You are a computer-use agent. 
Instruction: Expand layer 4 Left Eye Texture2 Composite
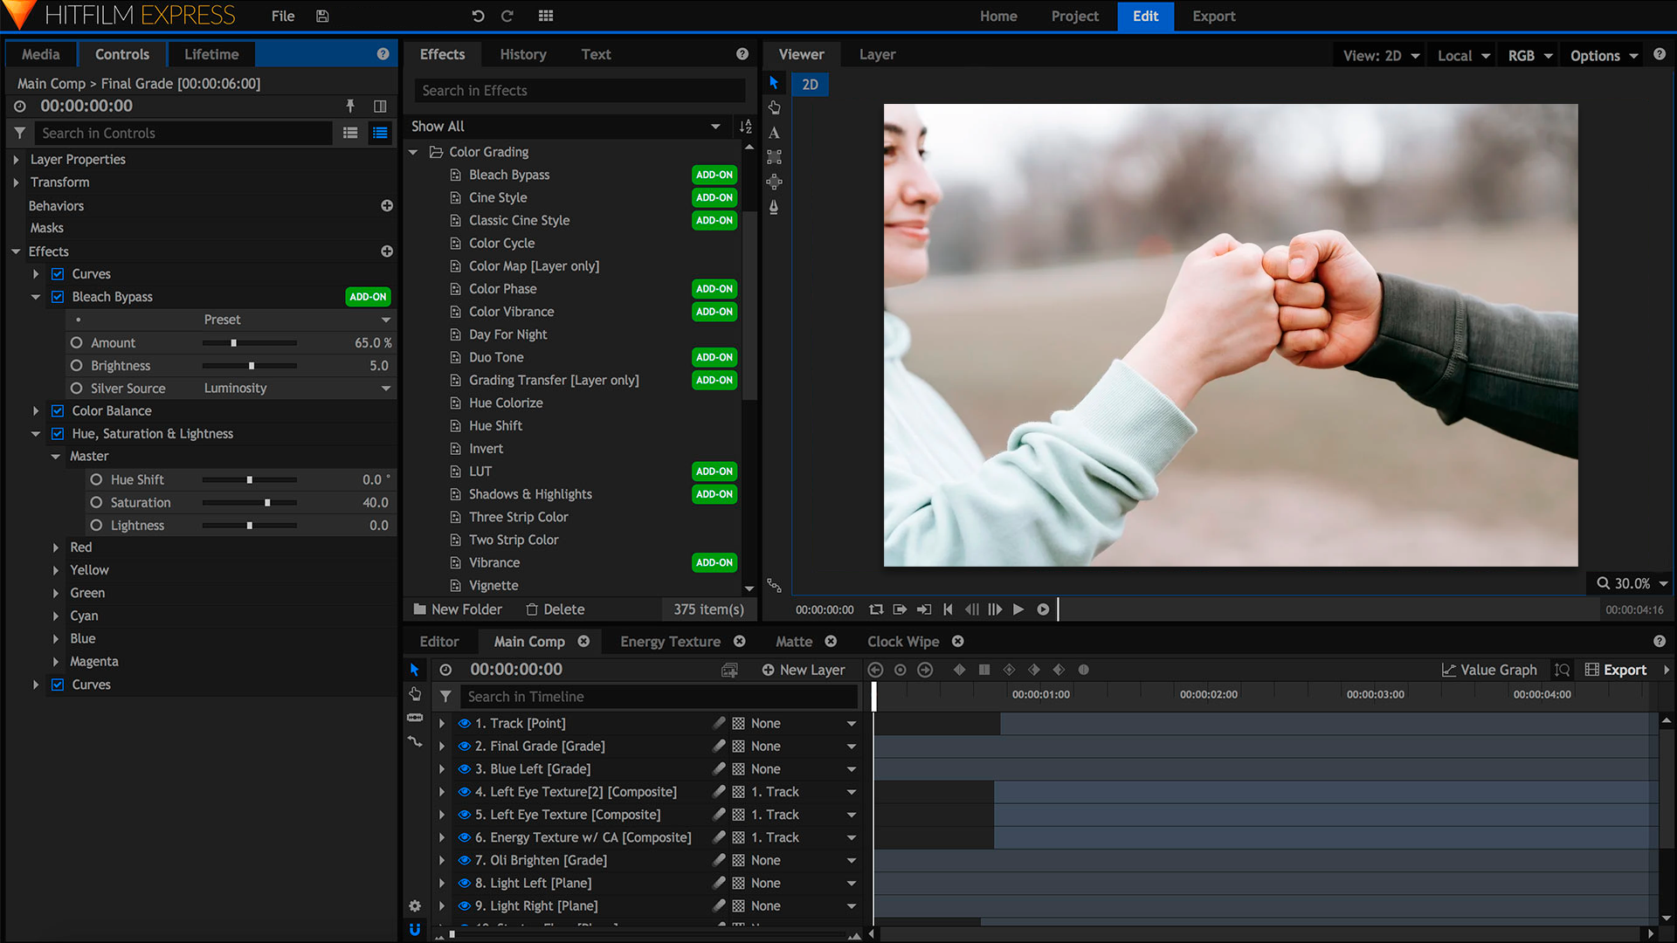click(x=441, y=792)
